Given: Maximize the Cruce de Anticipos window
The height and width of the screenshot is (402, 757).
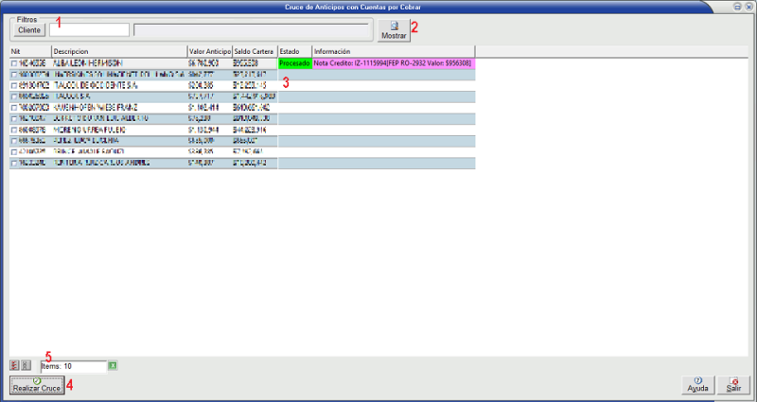Looking at the screenshot, I should [x=738, y=6].
